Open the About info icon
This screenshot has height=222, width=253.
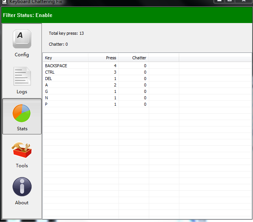22,187
